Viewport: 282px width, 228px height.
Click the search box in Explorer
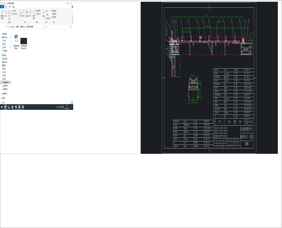[60, 27]
